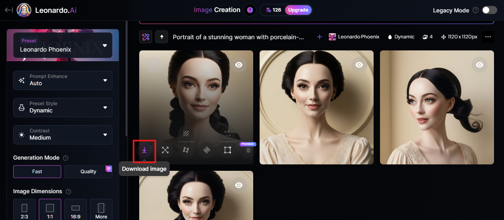Viewport: 504px width, 220px height.
Task: Click the image count 4 indicator
Action: [x=428, y=37]
